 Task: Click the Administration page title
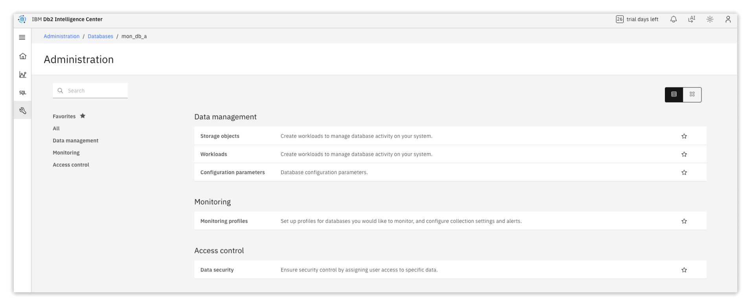coord(79,59)
